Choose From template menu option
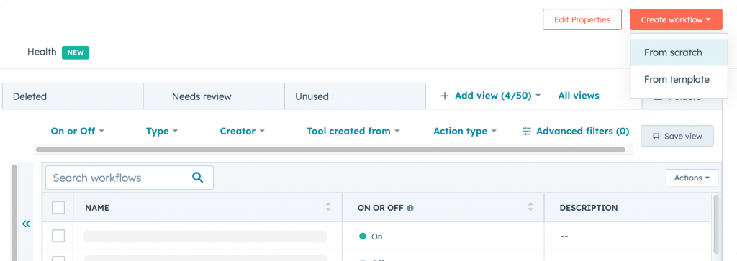Image resolution: width=737 pixels, height=261 pixels. point(679,79)
